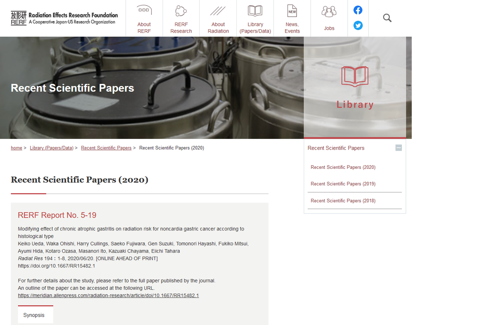
Task: Open the meridian.allenpress.com article URL
Action: [x=108, y=295]
